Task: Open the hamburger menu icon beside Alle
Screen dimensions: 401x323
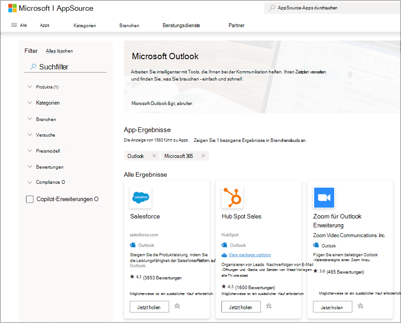Action: click(14, 25)
